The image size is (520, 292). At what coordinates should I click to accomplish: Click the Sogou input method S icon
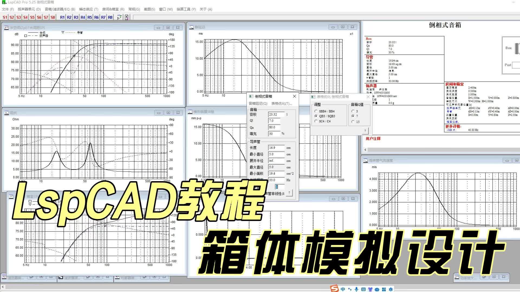click(x=334, y=289)
